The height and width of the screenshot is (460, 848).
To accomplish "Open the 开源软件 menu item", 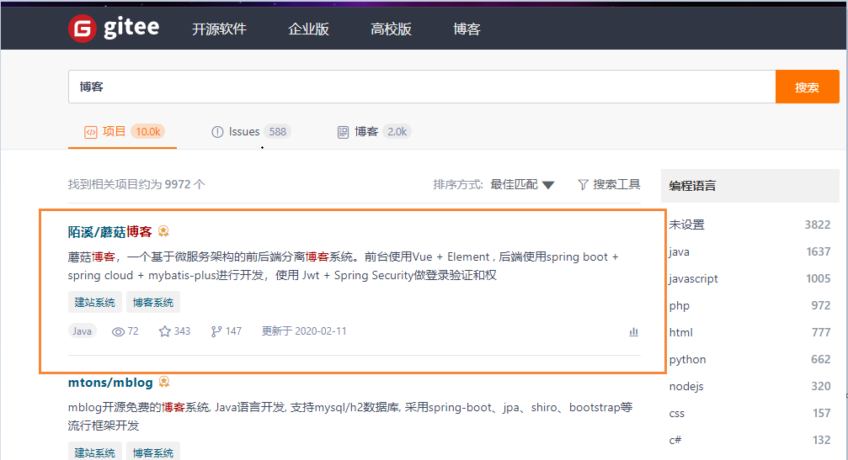I will coord(219,29).
